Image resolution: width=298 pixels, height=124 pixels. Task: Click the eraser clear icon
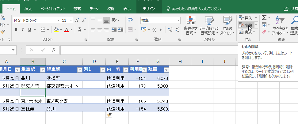point(264,32)
